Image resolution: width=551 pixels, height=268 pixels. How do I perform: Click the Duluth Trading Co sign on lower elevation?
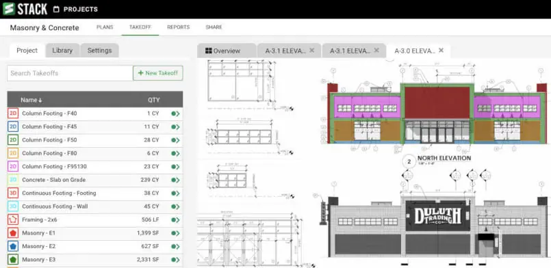437,216
